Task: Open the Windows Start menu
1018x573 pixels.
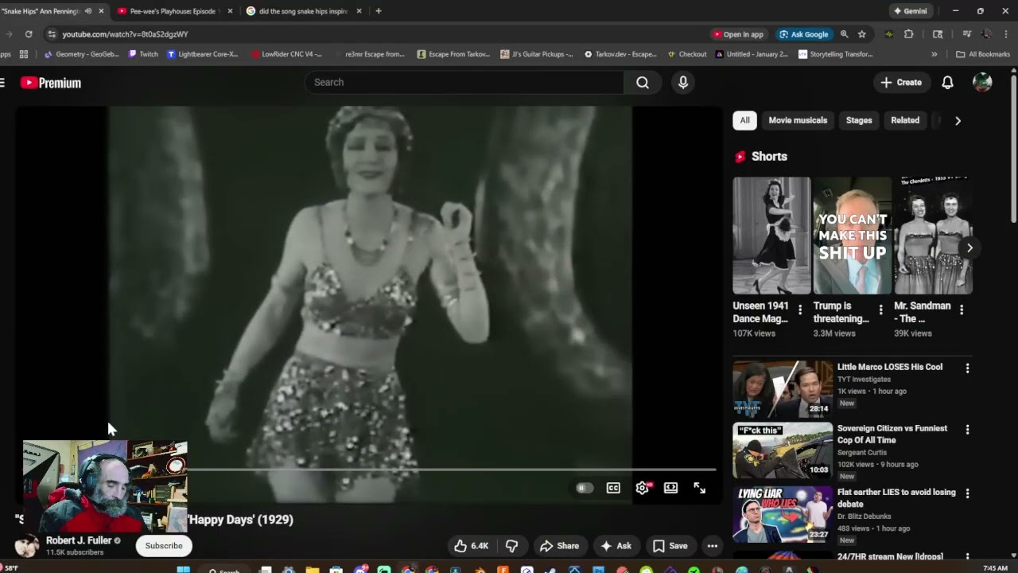Action: click(184, 570)
